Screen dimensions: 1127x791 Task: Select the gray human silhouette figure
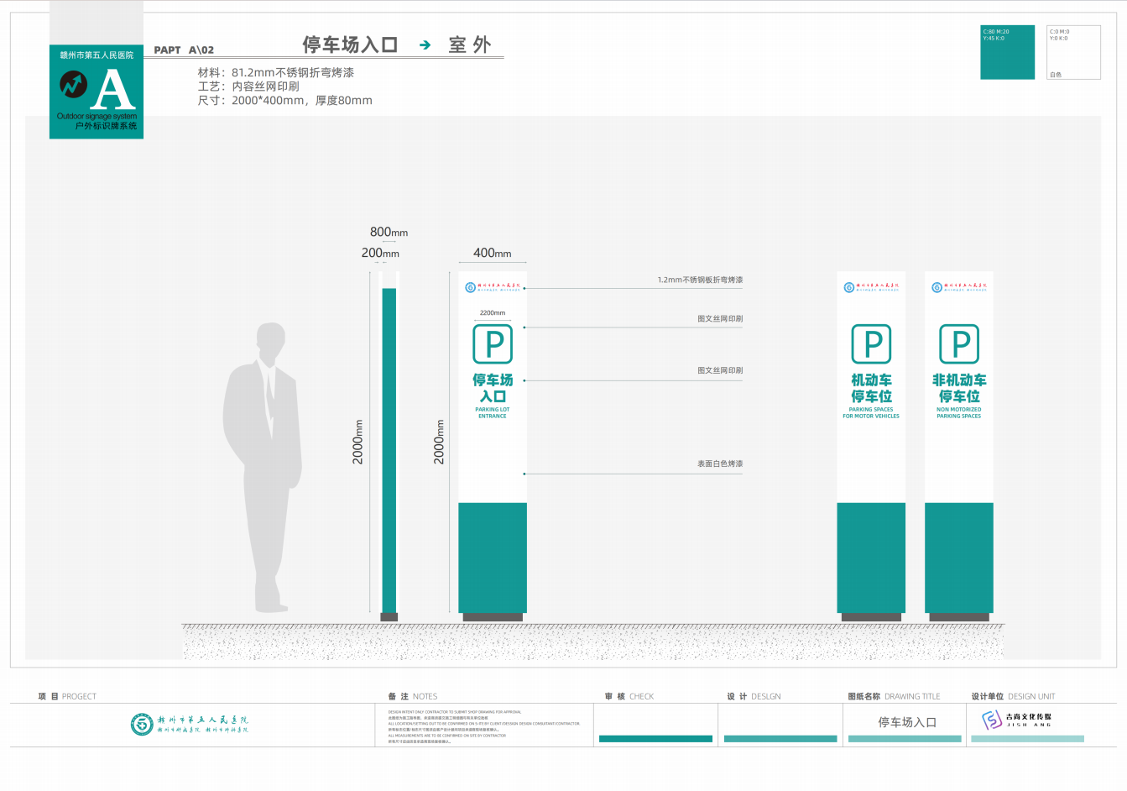(x=261, y=468)
